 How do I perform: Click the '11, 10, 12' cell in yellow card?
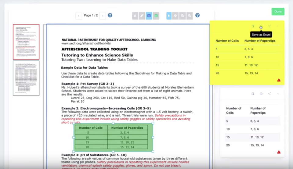(251, 65)
